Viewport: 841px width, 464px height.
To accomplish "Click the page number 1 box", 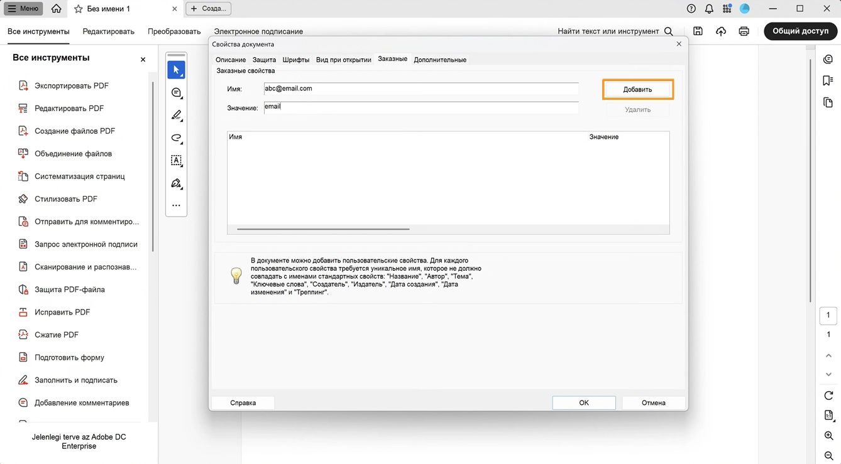I will coord(828,315).
